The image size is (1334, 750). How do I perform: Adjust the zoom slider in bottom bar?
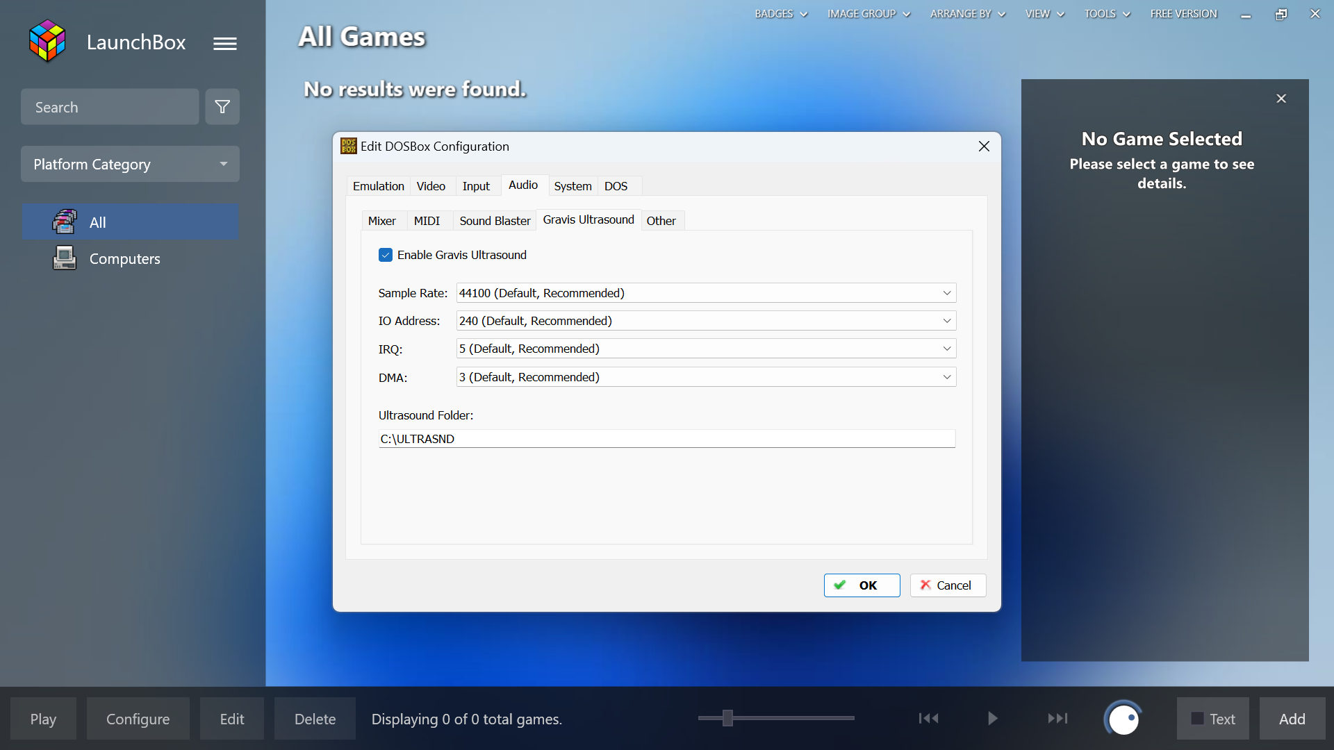point(727,719)
